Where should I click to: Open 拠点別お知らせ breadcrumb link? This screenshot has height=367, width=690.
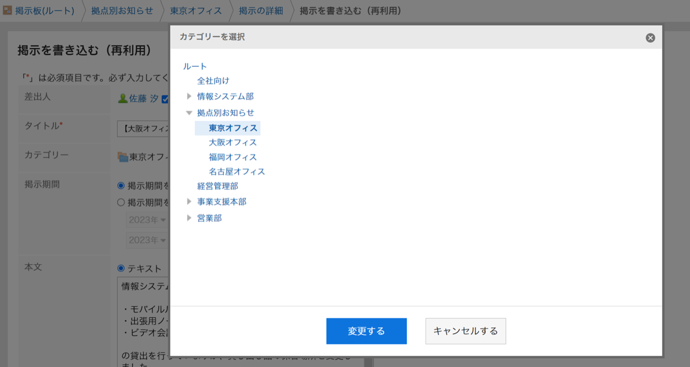tap(122, 11)
